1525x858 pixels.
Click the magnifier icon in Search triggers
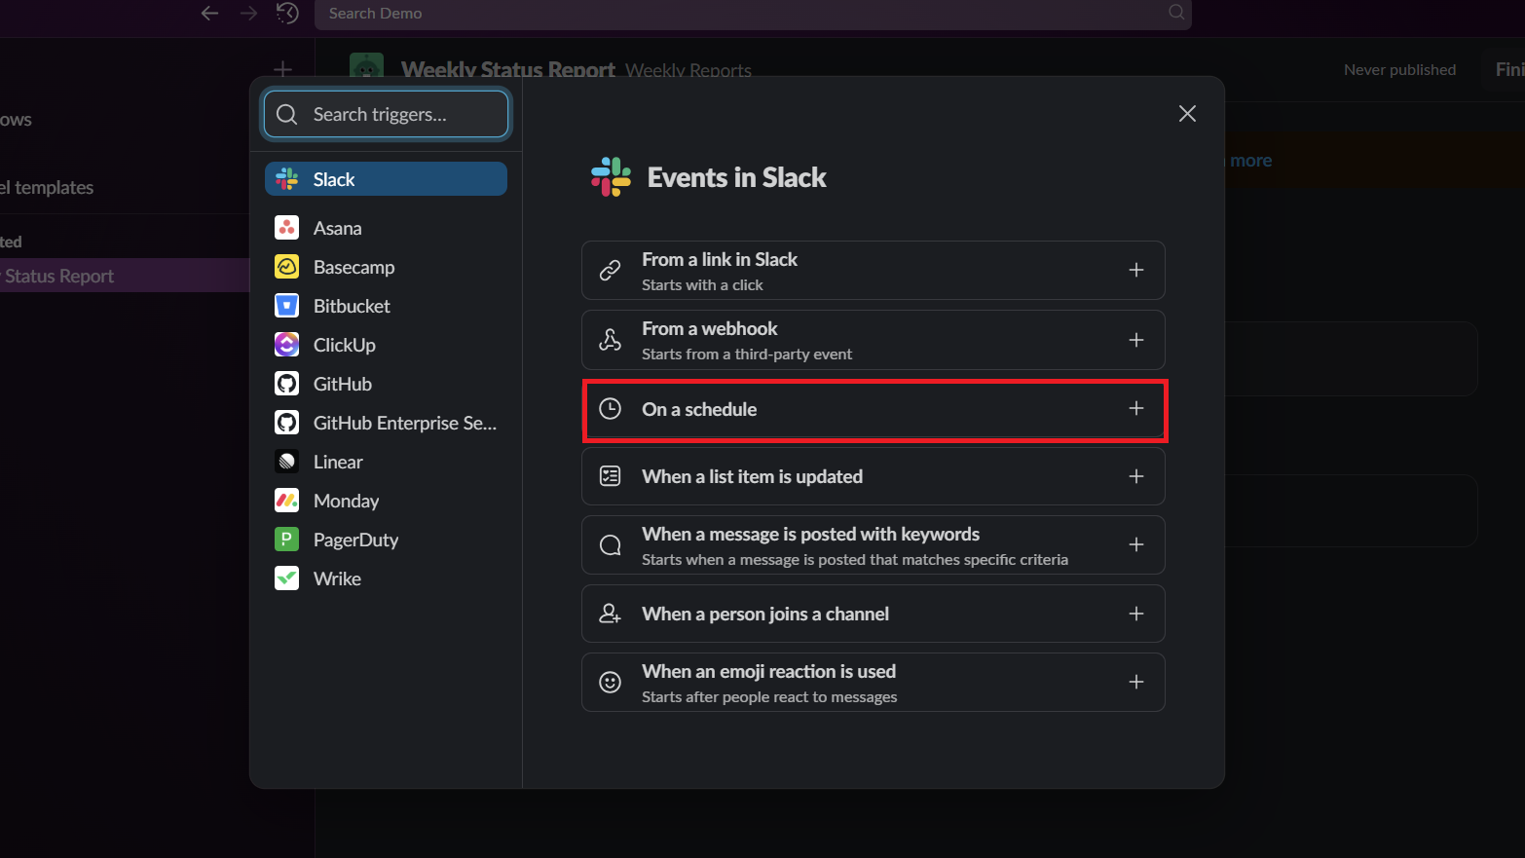286,115
